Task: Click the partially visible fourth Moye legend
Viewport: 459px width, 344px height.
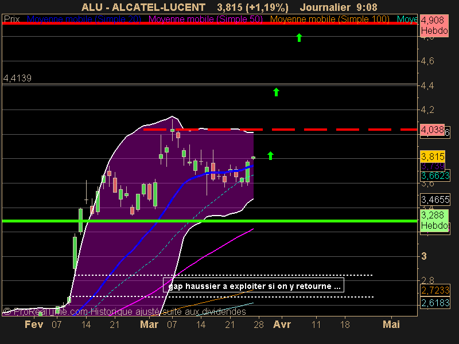Action: click(407, 19)
